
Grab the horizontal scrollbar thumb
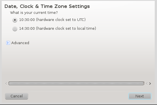click(x=77, y=83)
